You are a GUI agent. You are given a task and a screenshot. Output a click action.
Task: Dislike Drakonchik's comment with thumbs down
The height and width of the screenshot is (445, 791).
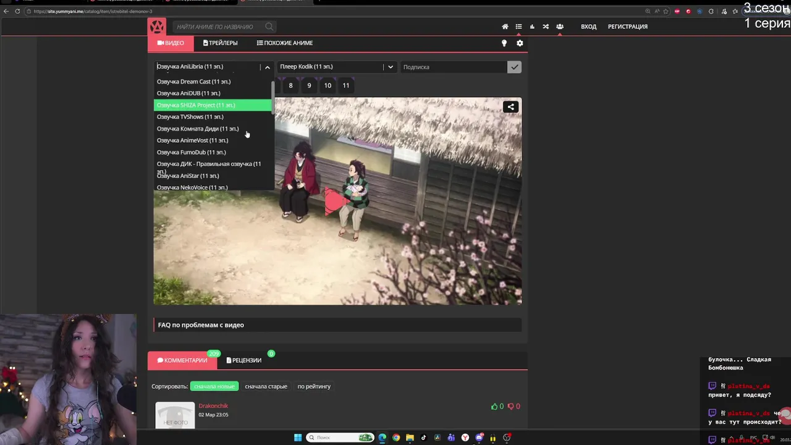[x=510, y=406]
